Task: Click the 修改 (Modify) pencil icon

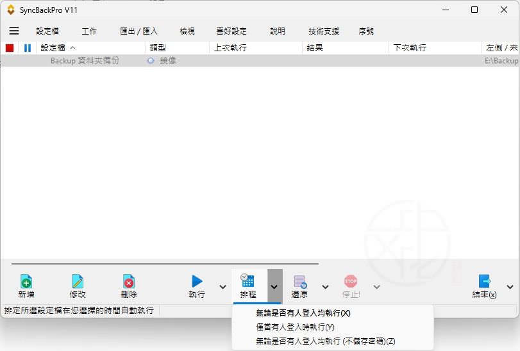Action: click(x=78, y=282)
